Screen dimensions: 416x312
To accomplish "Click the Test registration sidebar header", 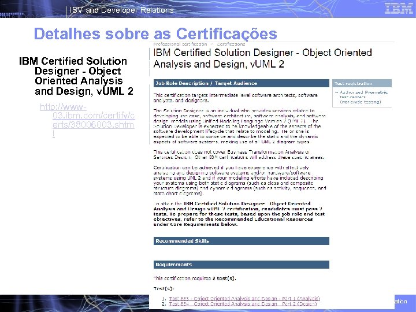I will click(x=362, y=83).
